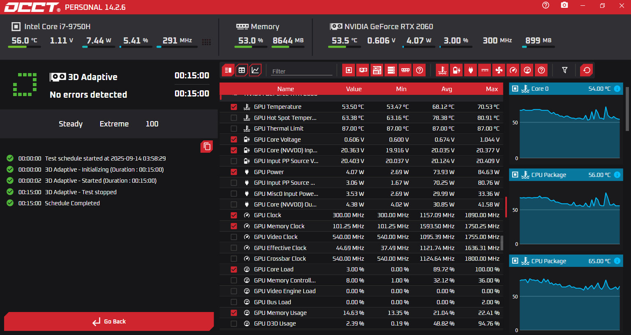
Task: Toggle the power plug filter icon
Action: pos(471,70)
